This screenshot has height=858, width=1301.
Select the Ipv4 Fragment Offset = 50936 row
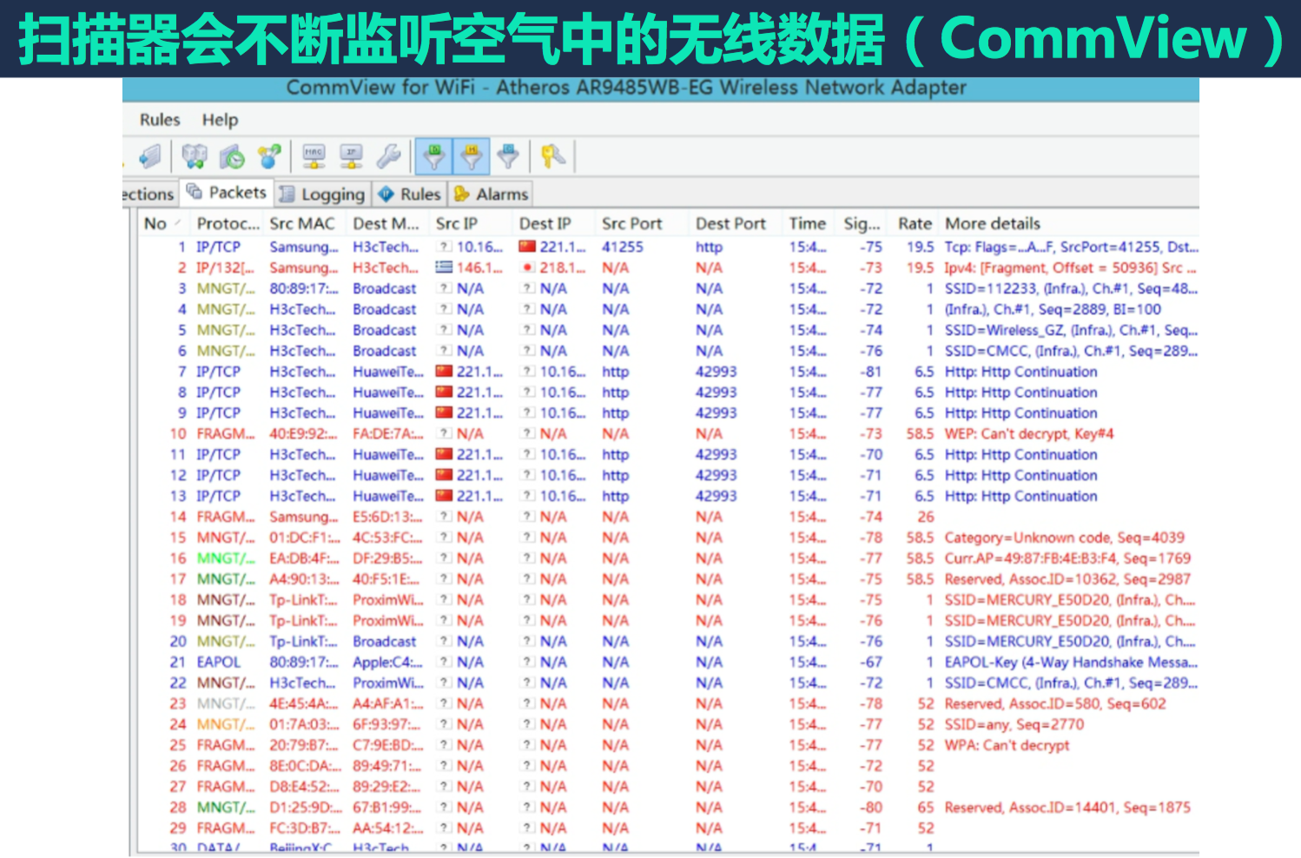coord(669,268)
